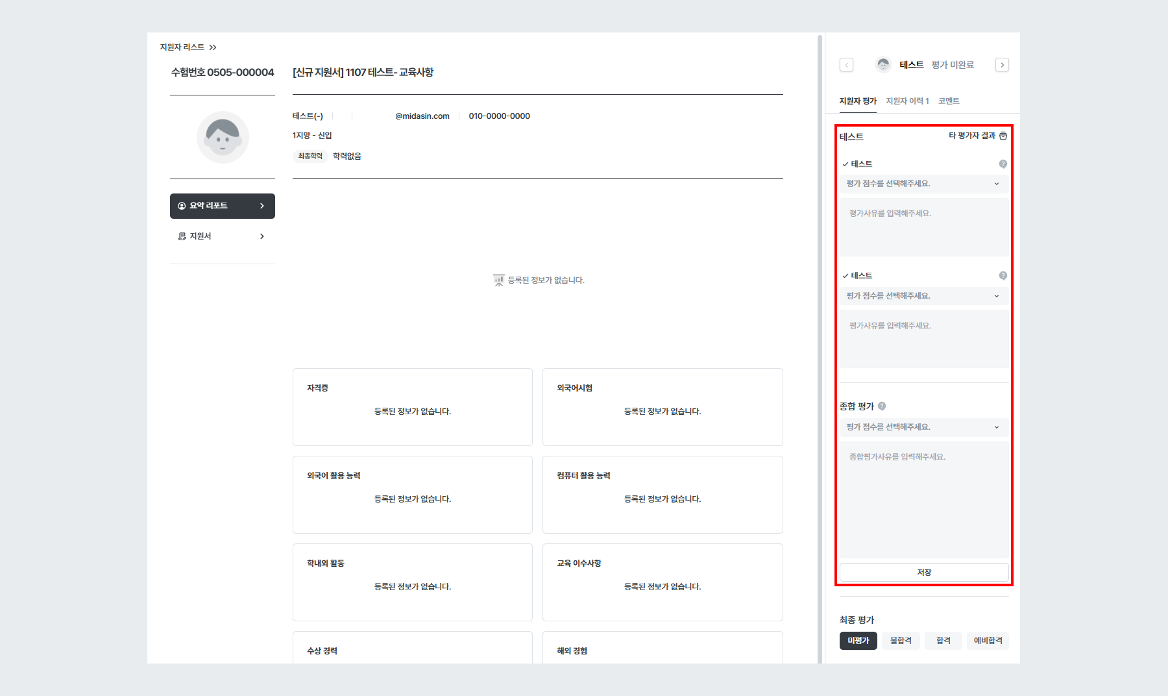This screenshot has width=1168, height=696.
Task: Click the 학력없음 text
Action: click(x=347, y=156)
